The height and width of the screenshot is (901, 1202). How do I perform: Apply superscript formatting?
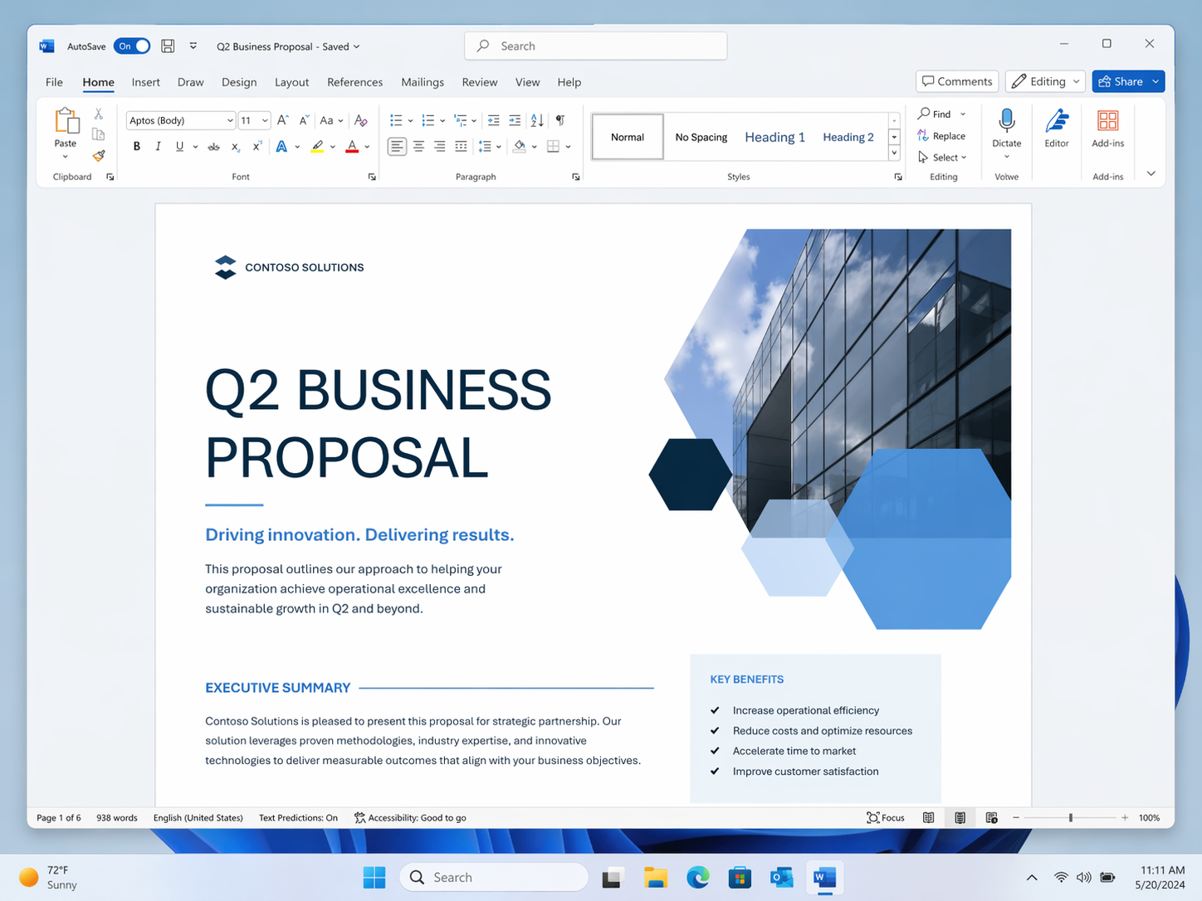[257, 147]
